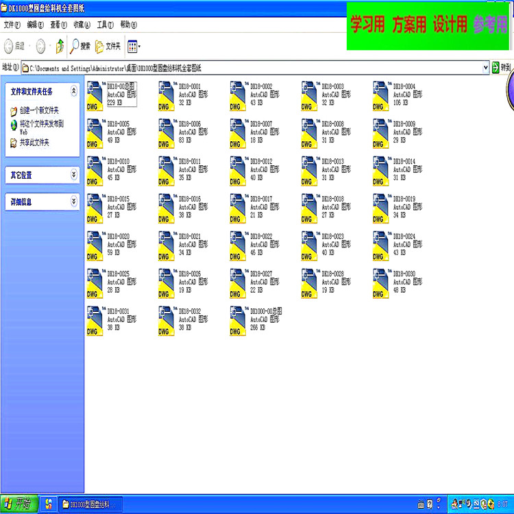
Task: Select the DK18-0001 DWG file icon
Action: point(167,96)
